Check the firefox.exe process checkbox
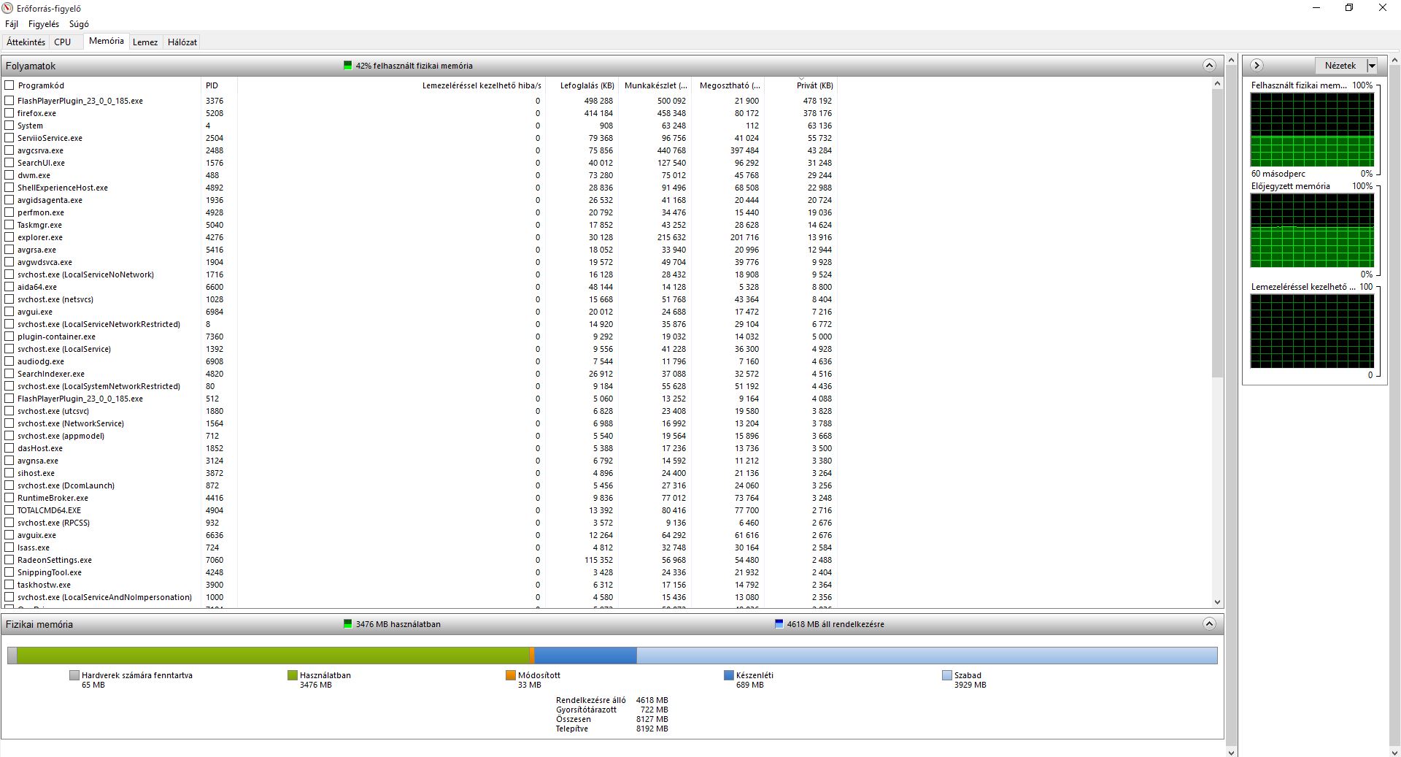The width and height of the screenshot is (1401, 757). coord(9,113)
